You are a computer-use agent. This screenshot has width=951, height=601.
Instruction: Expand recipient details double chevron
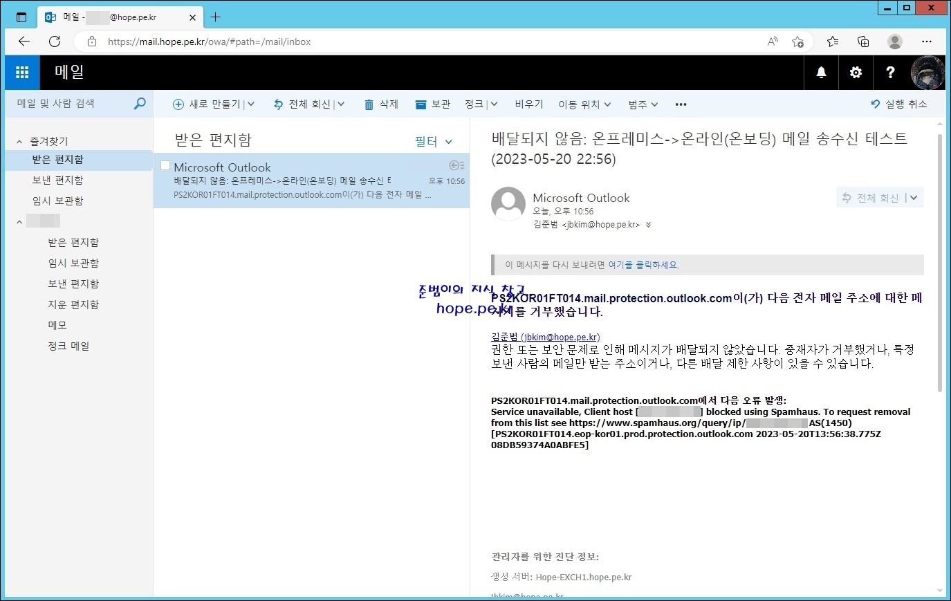point(648,225)
